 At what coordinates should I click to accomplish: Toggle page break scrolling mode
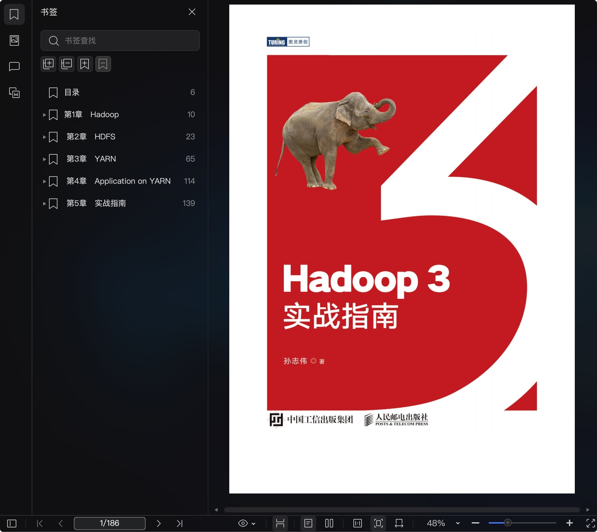pyautogui.click(x=280, y=524)
